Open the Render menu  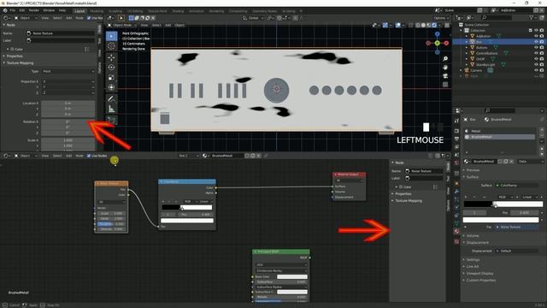(x=34, y=10)
